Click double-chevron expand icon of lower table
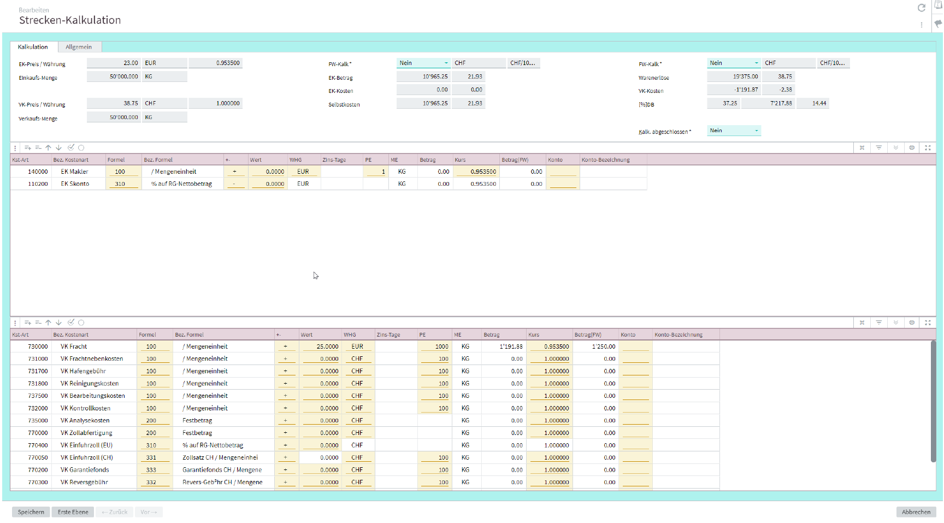 (895, 322)
